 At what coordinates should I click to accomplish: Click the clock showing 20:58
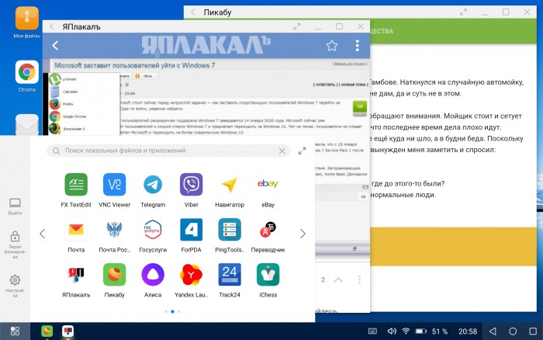pos(468,331)
